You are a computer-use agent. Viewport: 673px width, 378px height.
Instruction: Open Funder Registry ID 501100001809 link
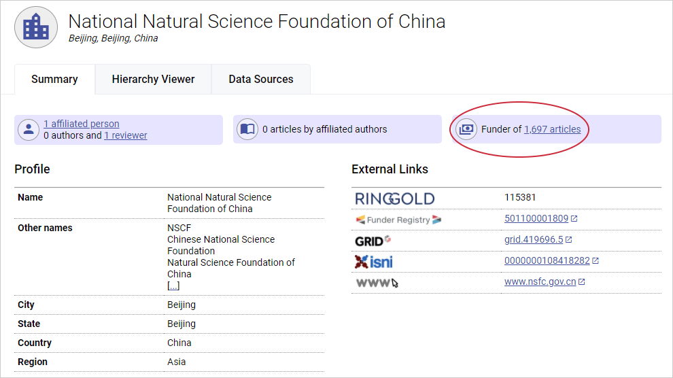pyautogui.click(x=536, y=219)
